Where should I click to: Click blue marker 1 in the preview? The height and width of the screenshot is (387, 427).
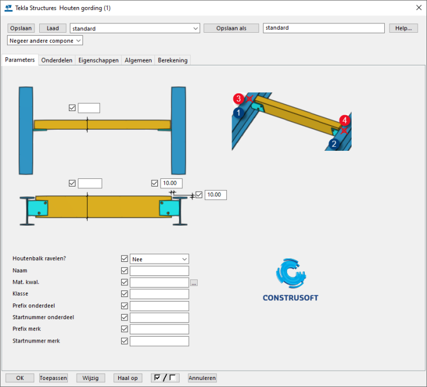pos(238,112)
